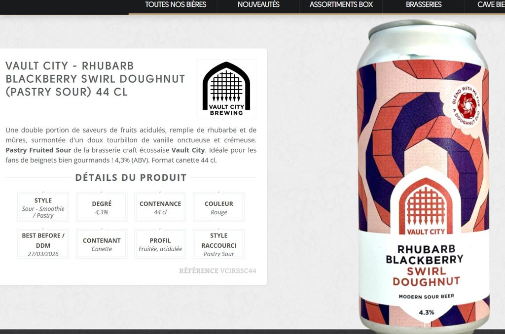The image size is (505, 334).
Task: Go to Assortiments Box section
Action: pyautogui.click(x=341, y=5)
